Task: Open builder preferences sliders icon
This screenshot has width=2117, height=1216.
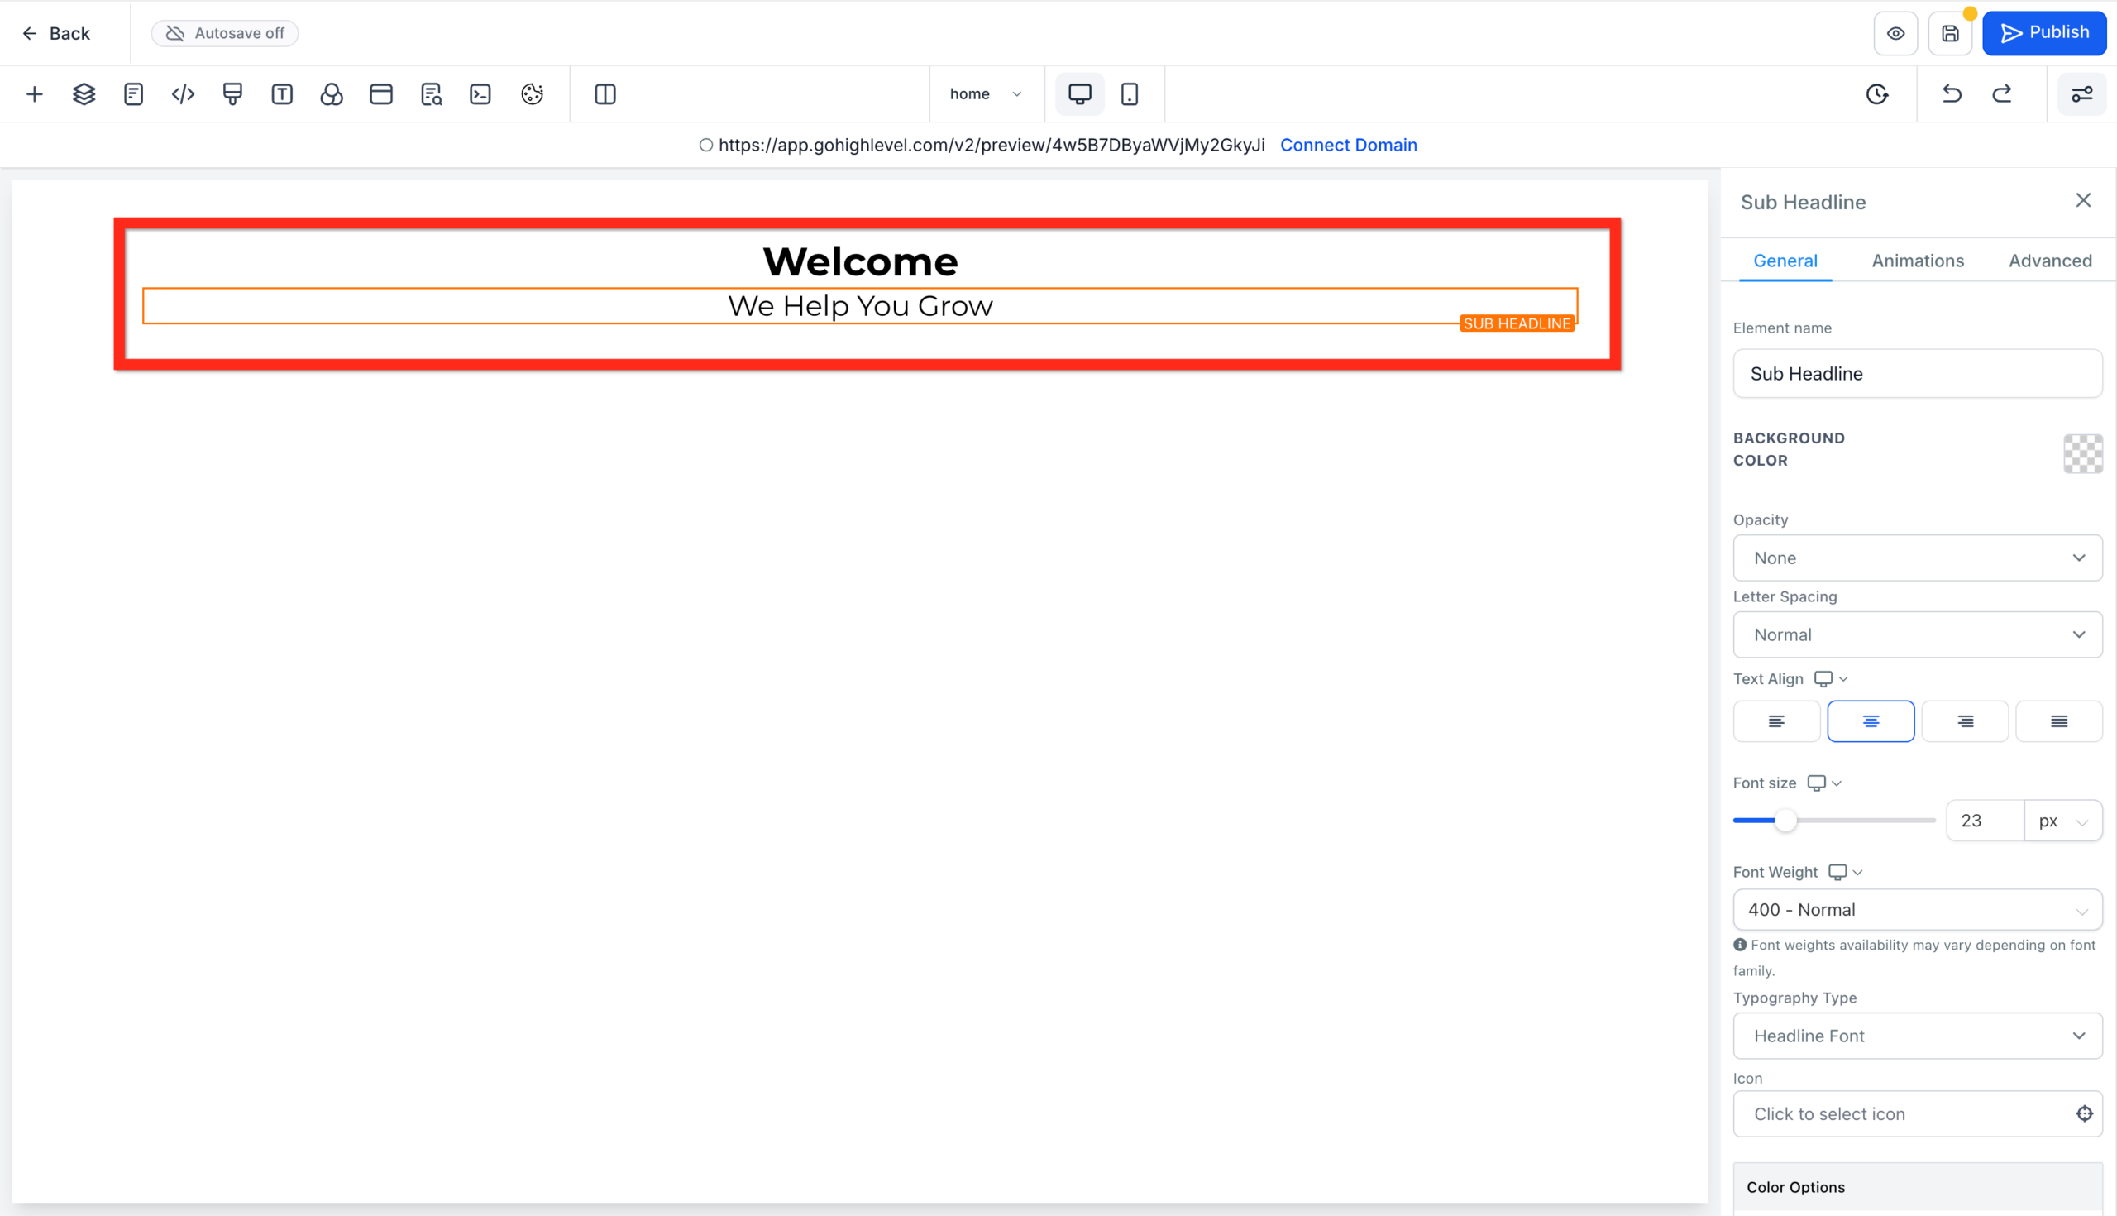Action: click(2082, 93)
